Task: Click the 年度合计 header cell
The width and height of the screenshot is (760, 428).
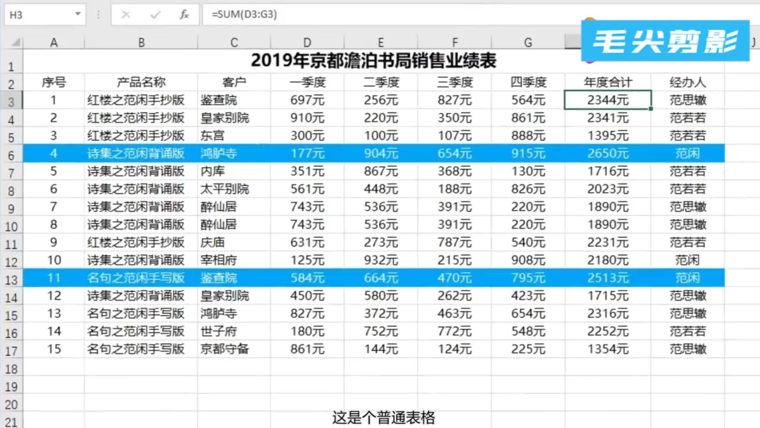Action: pyautogui.click(x=608, y=82)
